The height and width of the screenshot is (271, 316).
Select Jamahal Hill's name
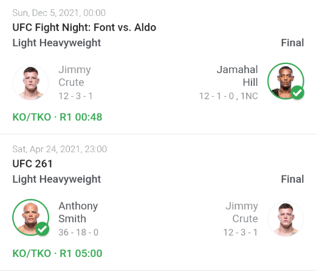(237, 76)
